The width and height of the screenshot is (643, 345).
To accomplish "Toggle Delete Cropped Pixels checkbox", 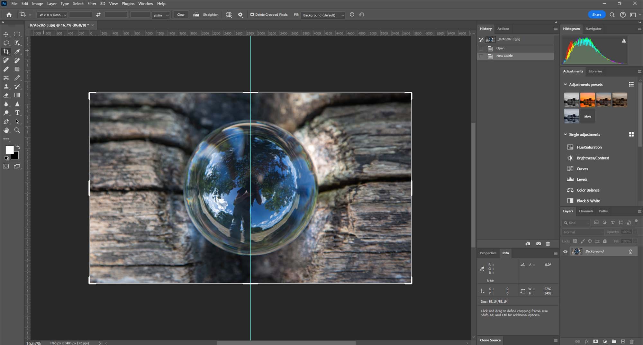I will pos(252,14).
